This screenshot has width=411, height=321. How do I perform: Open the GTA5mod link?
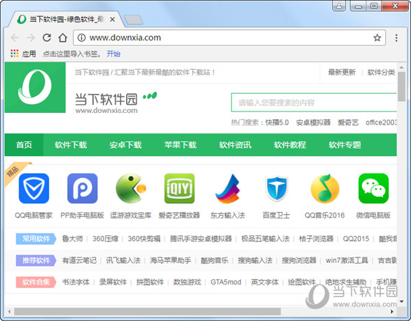(225, 282)
